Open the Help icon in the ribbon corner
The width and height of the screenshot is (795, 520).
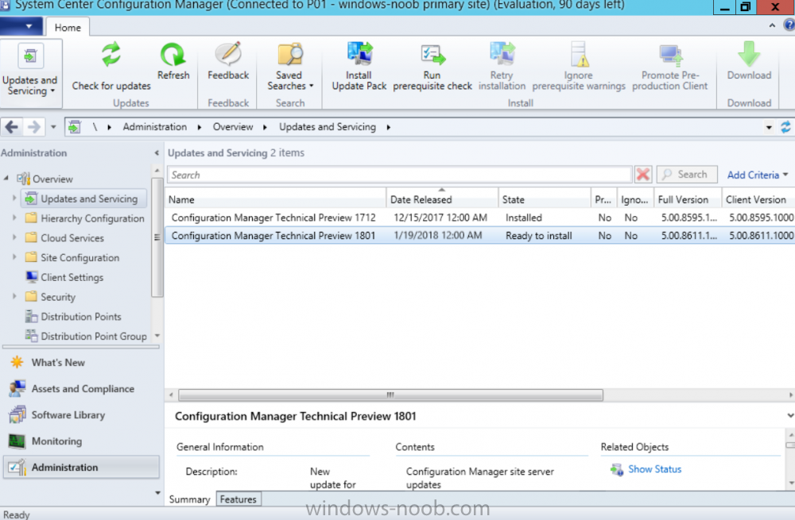click(x=789, y=25)
